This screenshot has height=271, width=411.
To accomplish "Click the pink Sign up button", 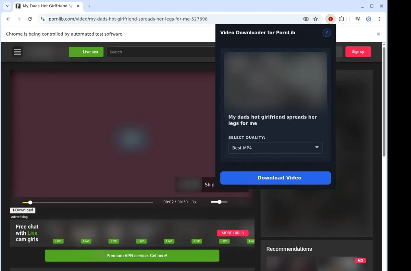I will click(x=358, y=52).
